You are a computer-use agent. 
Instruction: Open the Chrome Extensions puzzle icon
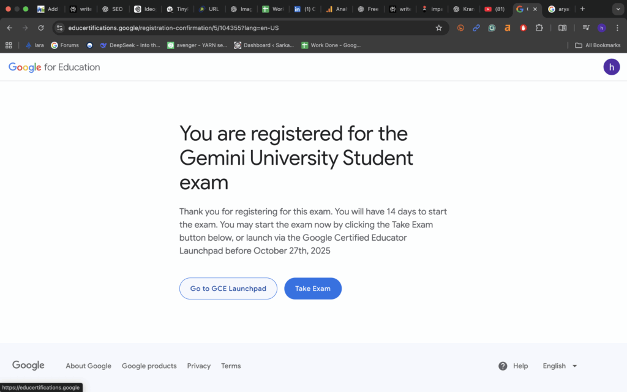(x=539, y=28)
